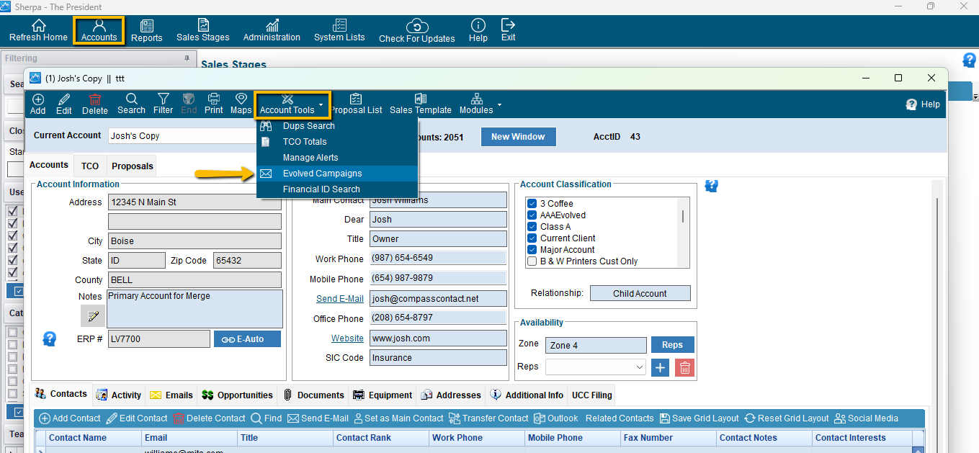Click the Exit icon
The width and height of the screenshot is (979, 453).
pyautogui.click(x=508, y=24)
